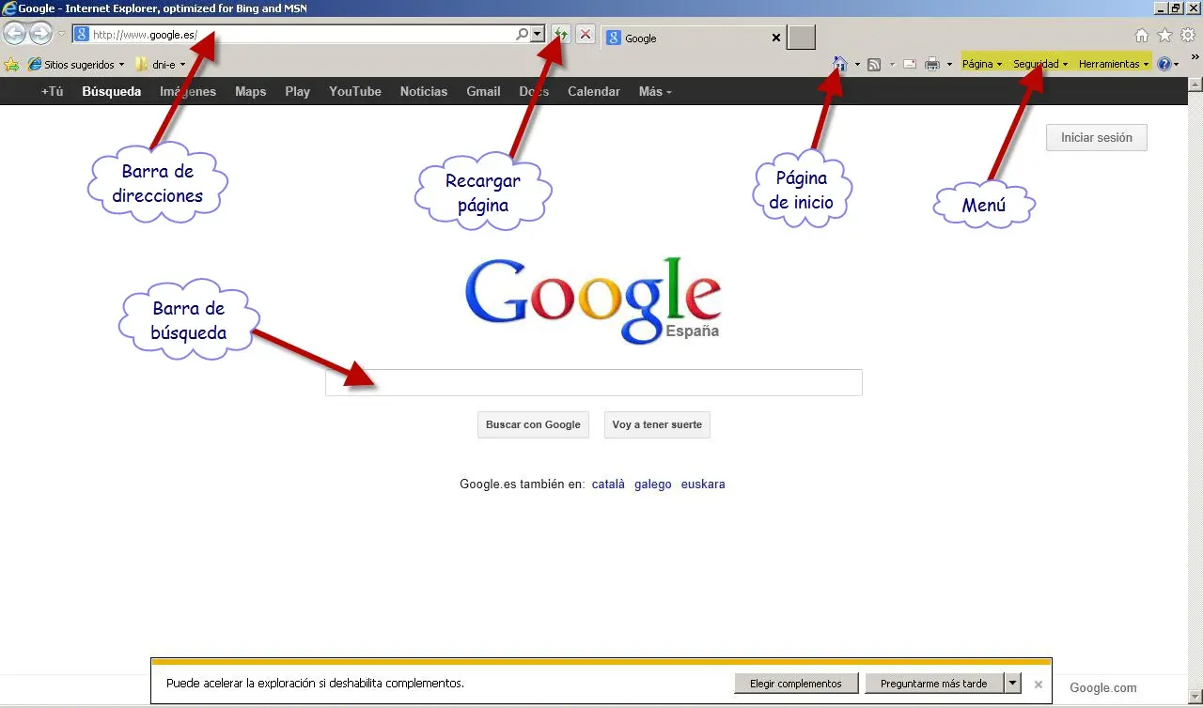Click the Print icon
1203x708 pixels.
[x=932, y=65]
